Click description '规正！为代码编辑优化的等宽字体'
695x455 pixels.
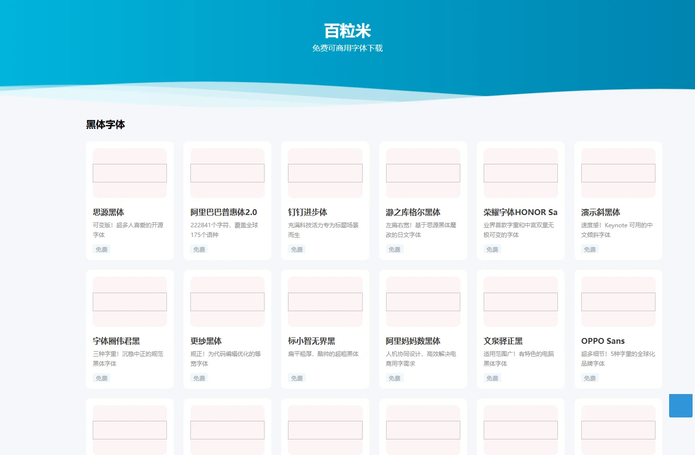click(x=226, y=358)
